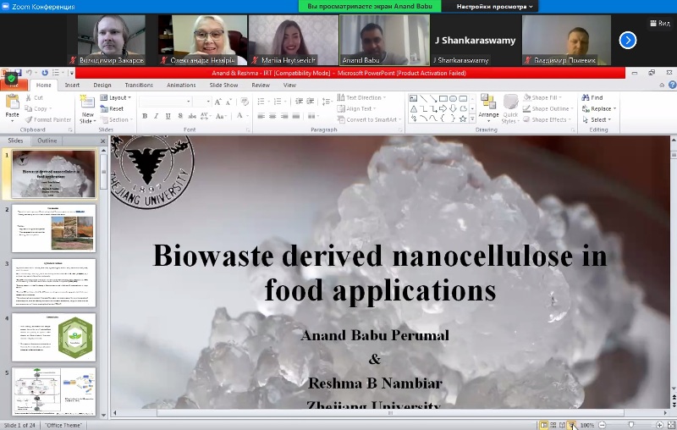The height and width of the screenshot is (430, 677).
Task: Center the paragraph text
Action: 272,116
